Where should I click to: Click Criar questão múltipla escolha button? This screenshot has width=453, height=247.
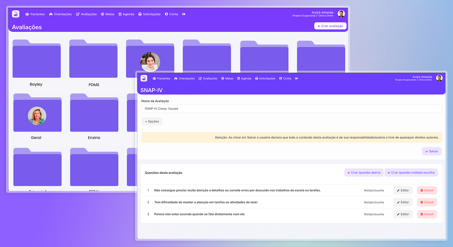[411, 173]
